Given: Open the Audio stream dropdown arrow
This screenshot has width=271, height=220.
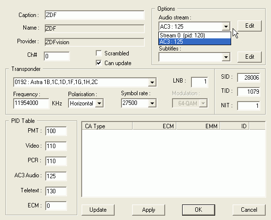Looking at the screenshot, I should click(x=226, y=26).
